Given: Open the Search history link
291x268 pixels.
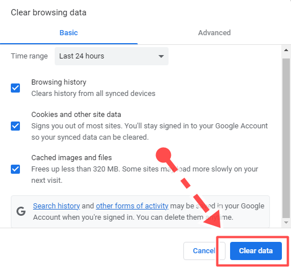Looking at the screenshot, I should (56, 206).
